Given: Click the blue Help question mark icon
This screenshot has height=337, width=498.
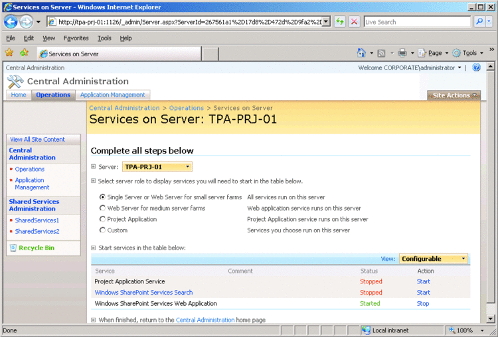Looking at the screenshot, I should [476, 68].
